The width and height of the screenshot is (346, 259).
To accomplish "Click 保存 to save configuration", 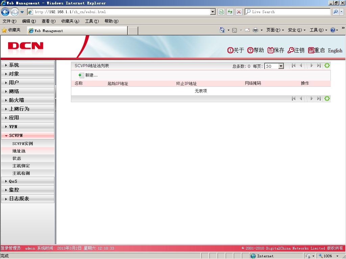I will pos(276,50).
